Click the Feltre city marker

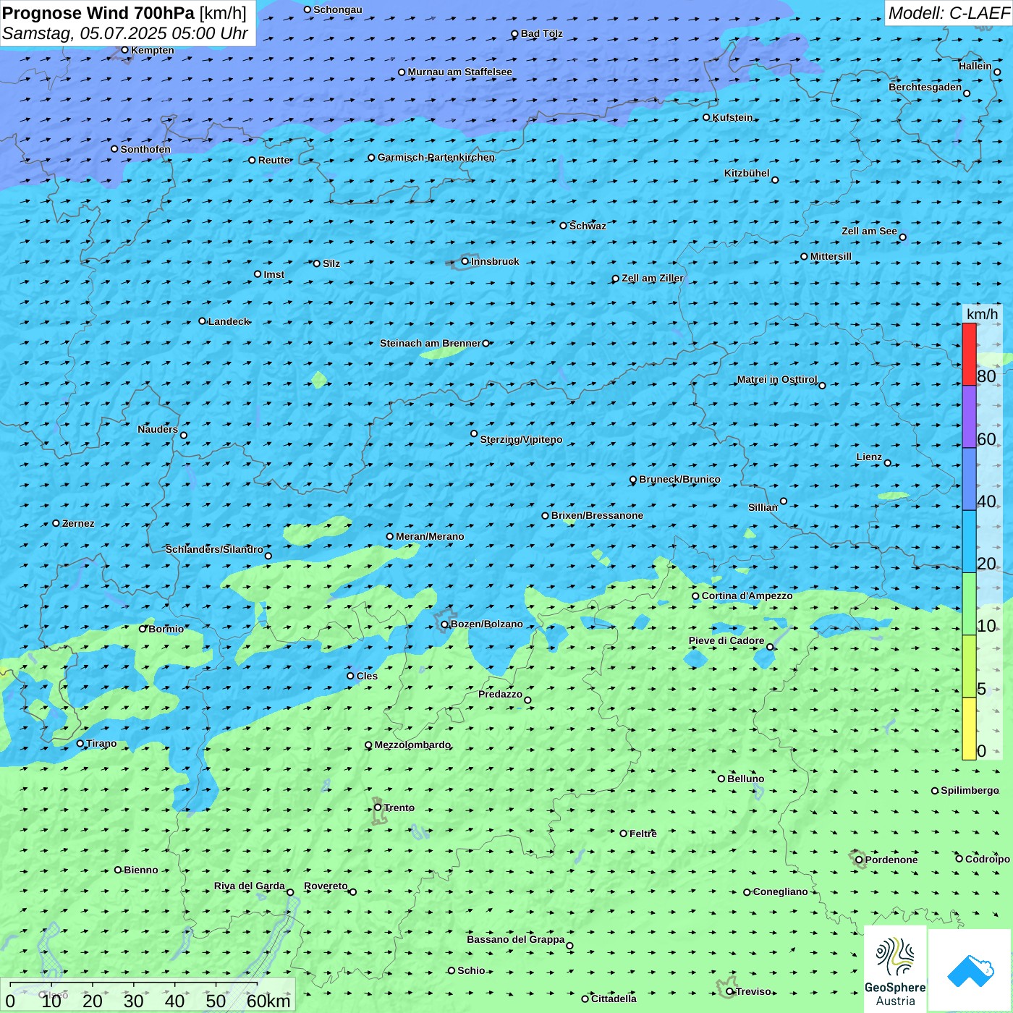tap(624, 834)
